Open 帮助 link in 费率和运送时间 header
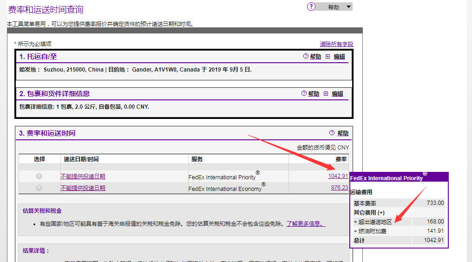This screenshot has height=262, width=472. (x=343, y=133)
